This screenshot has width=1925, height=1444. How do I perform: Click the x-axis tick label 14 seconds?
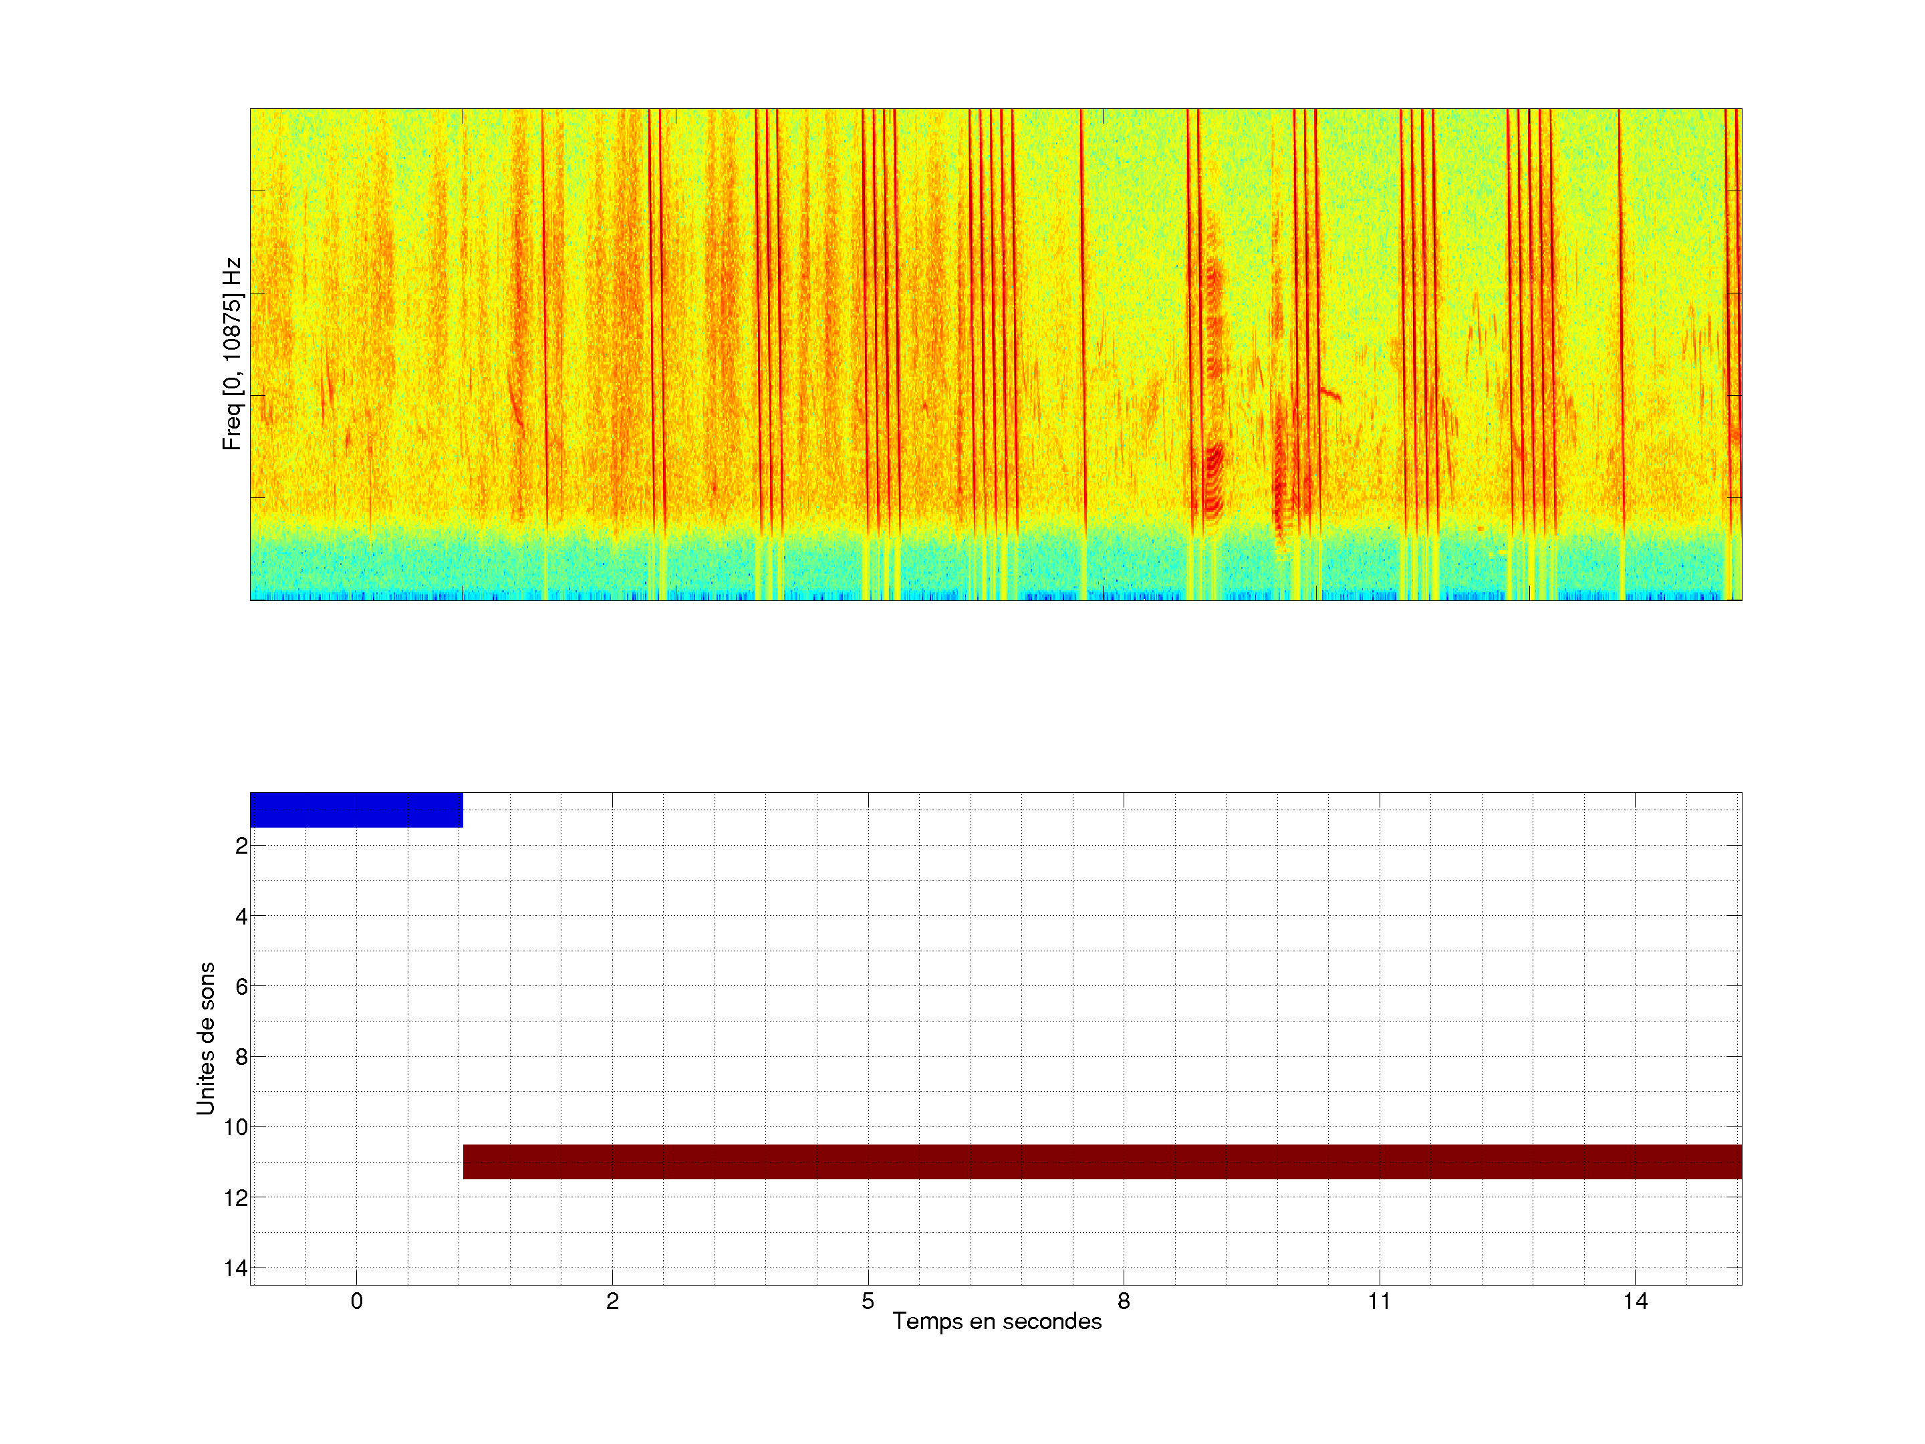1634,1301
